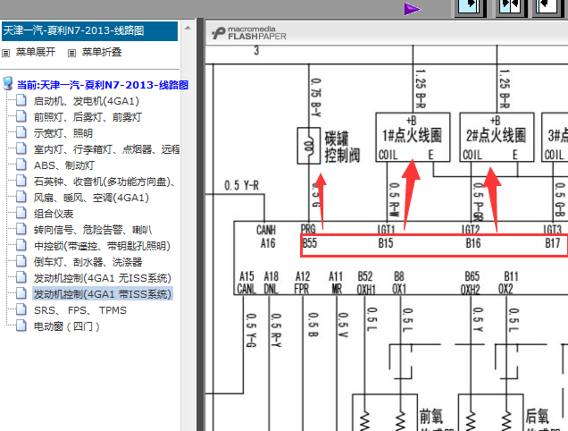Viewport: 568px width, 431px height.
Task: Click the B15 pin label in the diagram
Action: (386, 242)
